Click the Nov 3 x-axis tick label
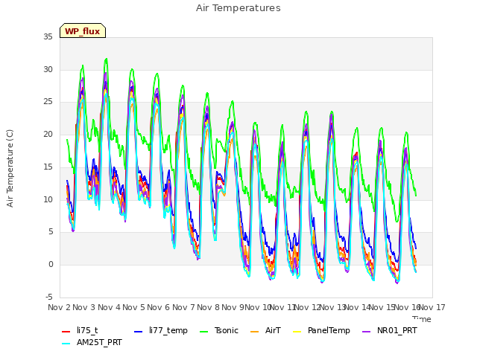Screen dimensions: 477x357 click(x=84, y=307)
